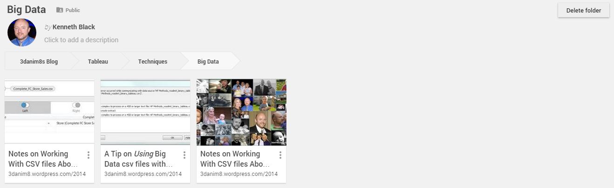This screenshot has height=188, width=614.
Task: Open the Notes on Working With CSV files title under collage
Action: point(235,159)
